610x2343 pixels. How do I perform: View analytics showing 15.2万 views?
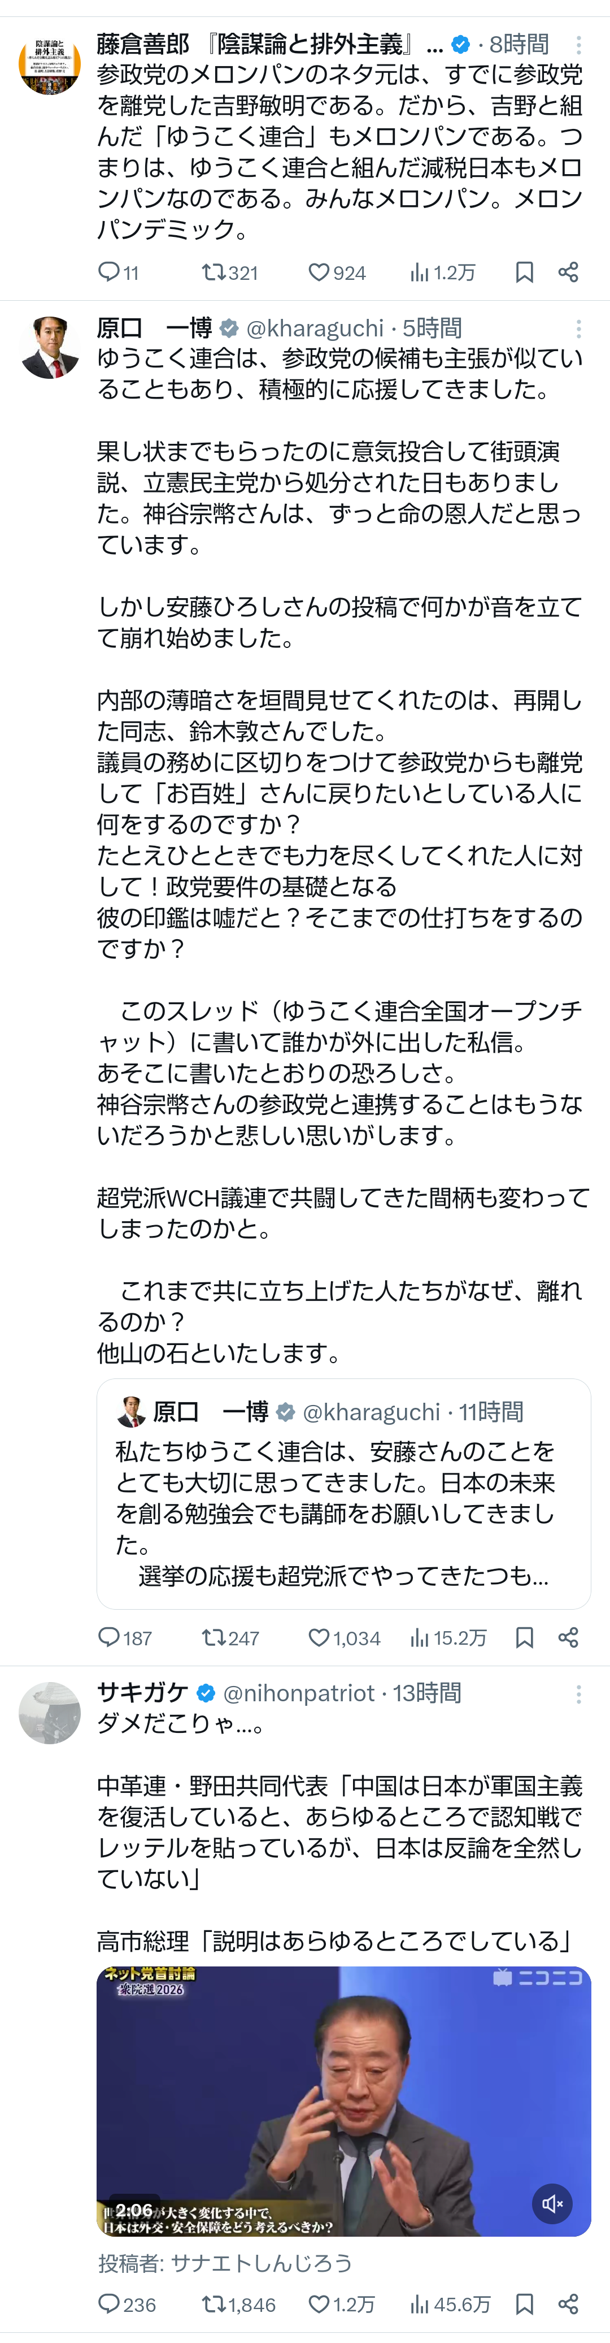click(448, 1637)
